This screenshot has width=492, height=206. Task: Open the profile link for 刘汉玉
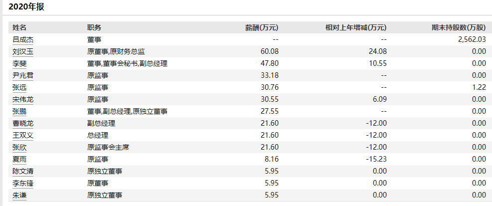tap(23, 51)
